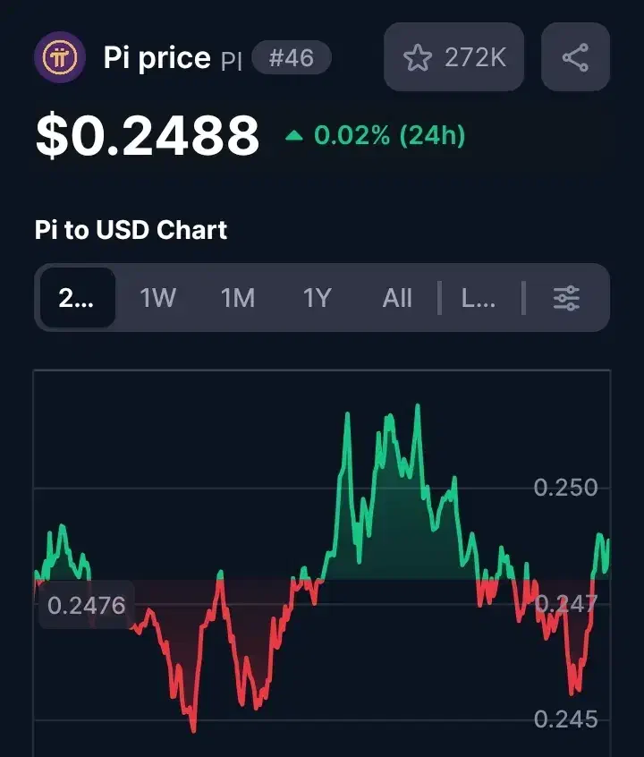The width and height of the screenshot is (644, 757).
Task: Show the 1Y price chart
Action: click(318, 298)
